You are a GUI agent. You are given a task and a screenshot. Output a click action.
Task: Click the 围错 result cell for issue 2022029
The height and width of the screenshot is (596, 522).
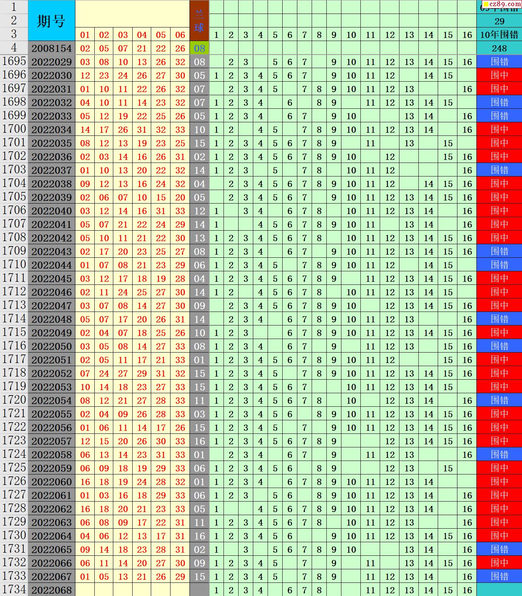click(499, 62)
